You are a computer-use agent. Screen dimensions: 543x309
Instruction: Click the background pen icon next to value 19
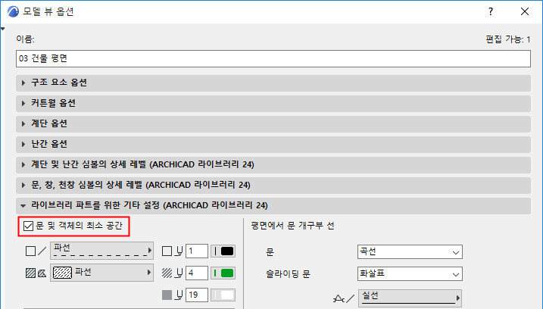click(173, 295)
